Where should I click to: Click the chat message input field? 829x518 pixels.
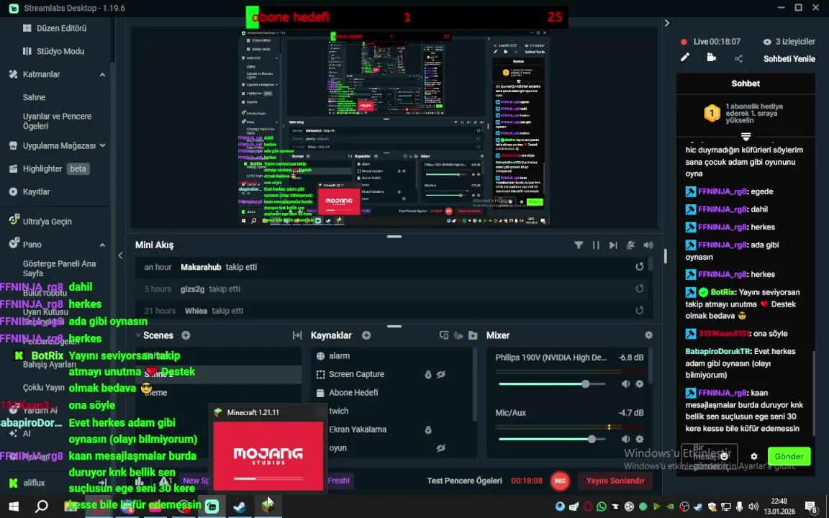(709, 456)
